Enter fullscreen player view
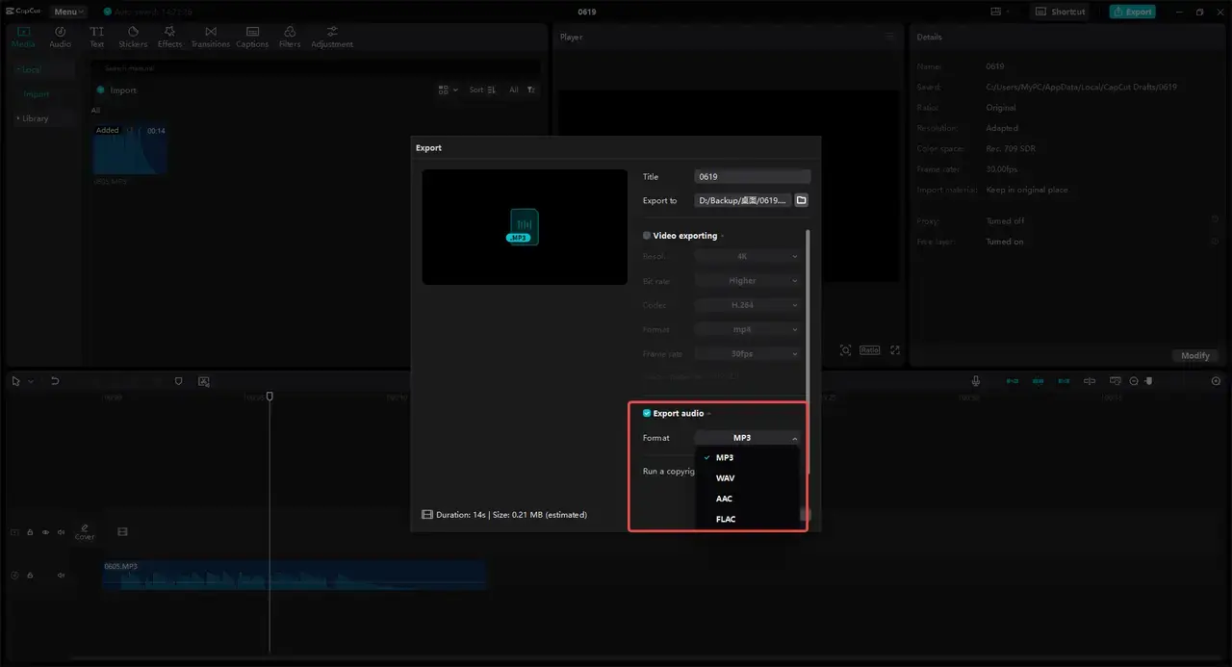Image resolution: width=1232 pixels, height=667 pixels. coord(895,350)
